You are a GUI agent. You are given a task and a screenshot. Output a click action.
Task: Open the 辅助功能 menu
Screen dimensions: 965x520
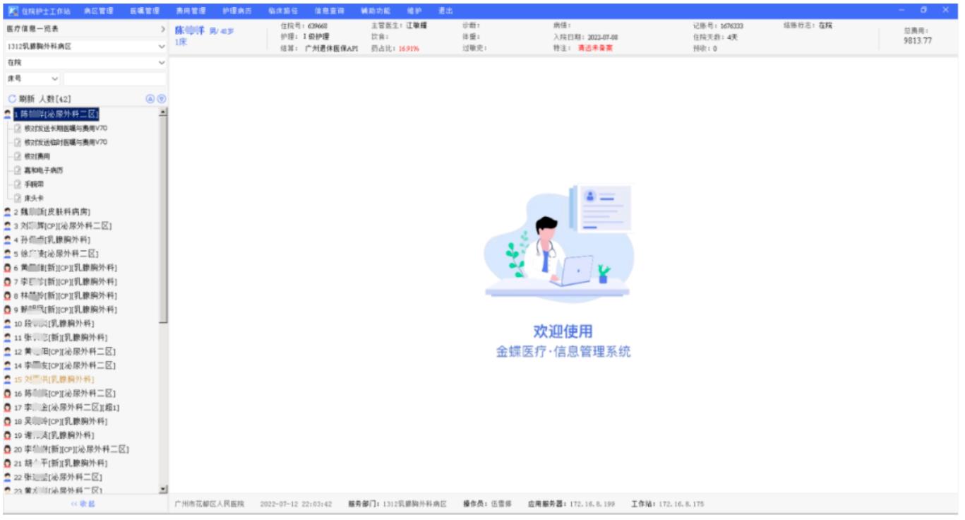pyautogui.click(x=375, y=11)
